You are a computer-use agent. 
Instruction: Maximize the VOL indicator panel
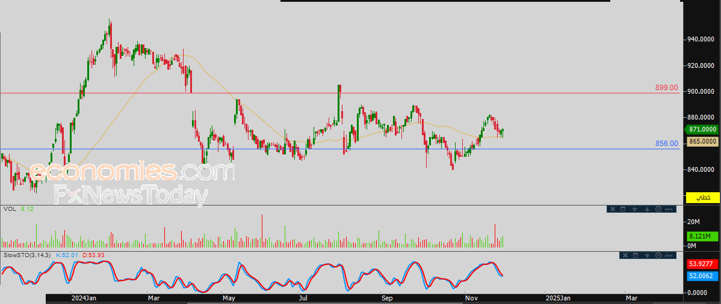pyautogui.click(x=622, y=209)
